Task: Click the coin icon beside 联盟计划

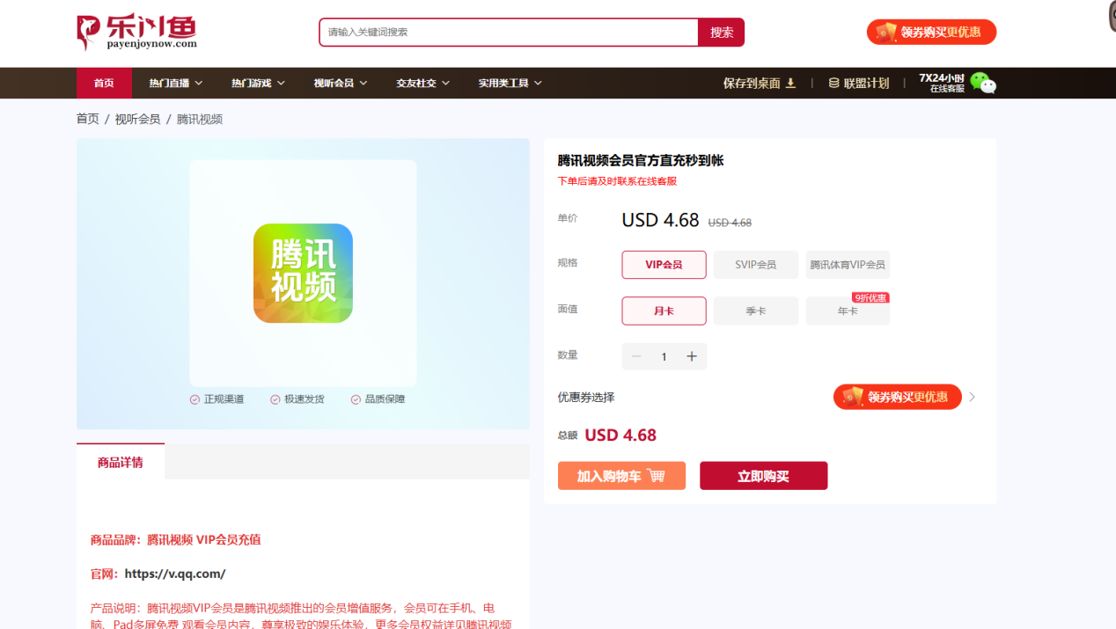Action: 833,83
